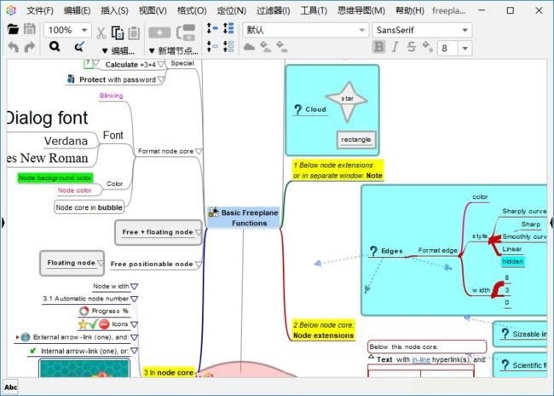Open the 默认 style dropdown

(x=361, y=30)
